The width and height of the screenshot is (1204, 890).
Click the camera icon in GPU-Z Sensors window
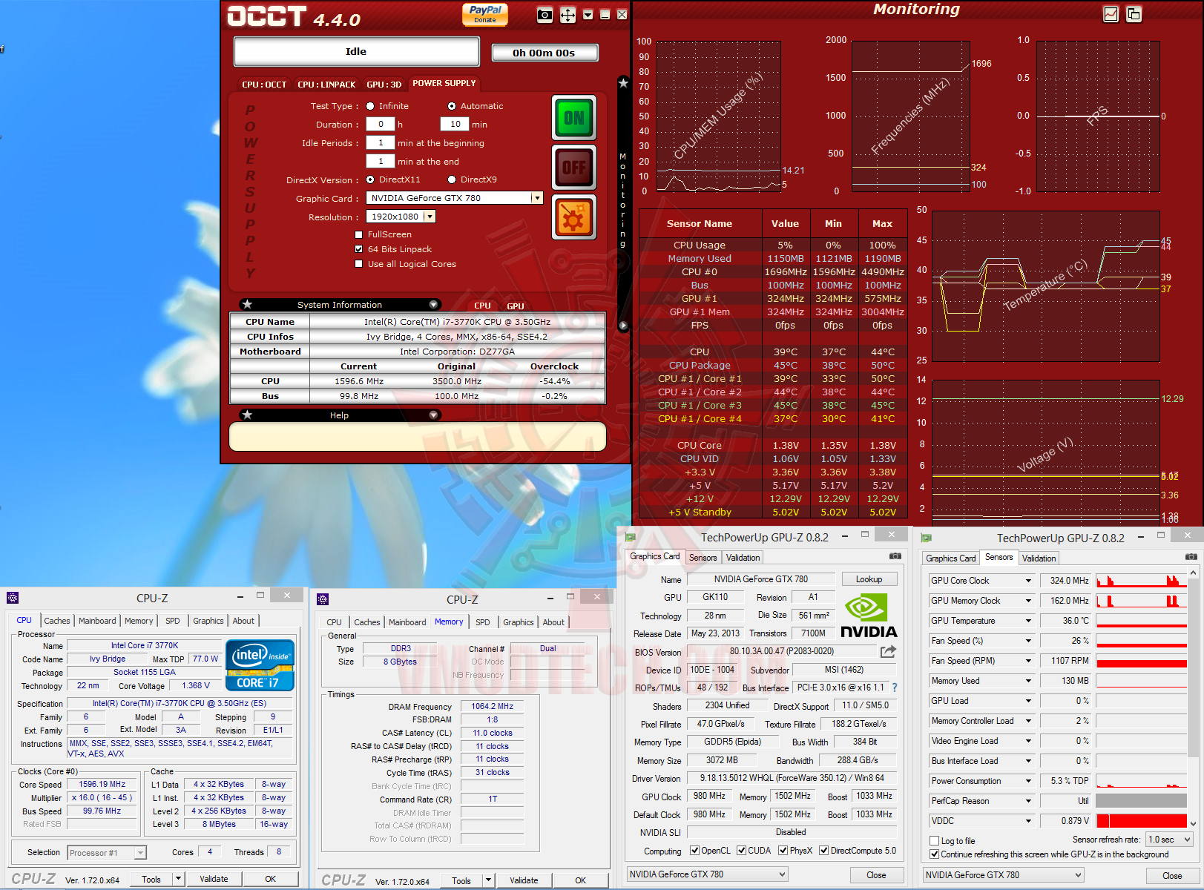tap(1191, 556)
